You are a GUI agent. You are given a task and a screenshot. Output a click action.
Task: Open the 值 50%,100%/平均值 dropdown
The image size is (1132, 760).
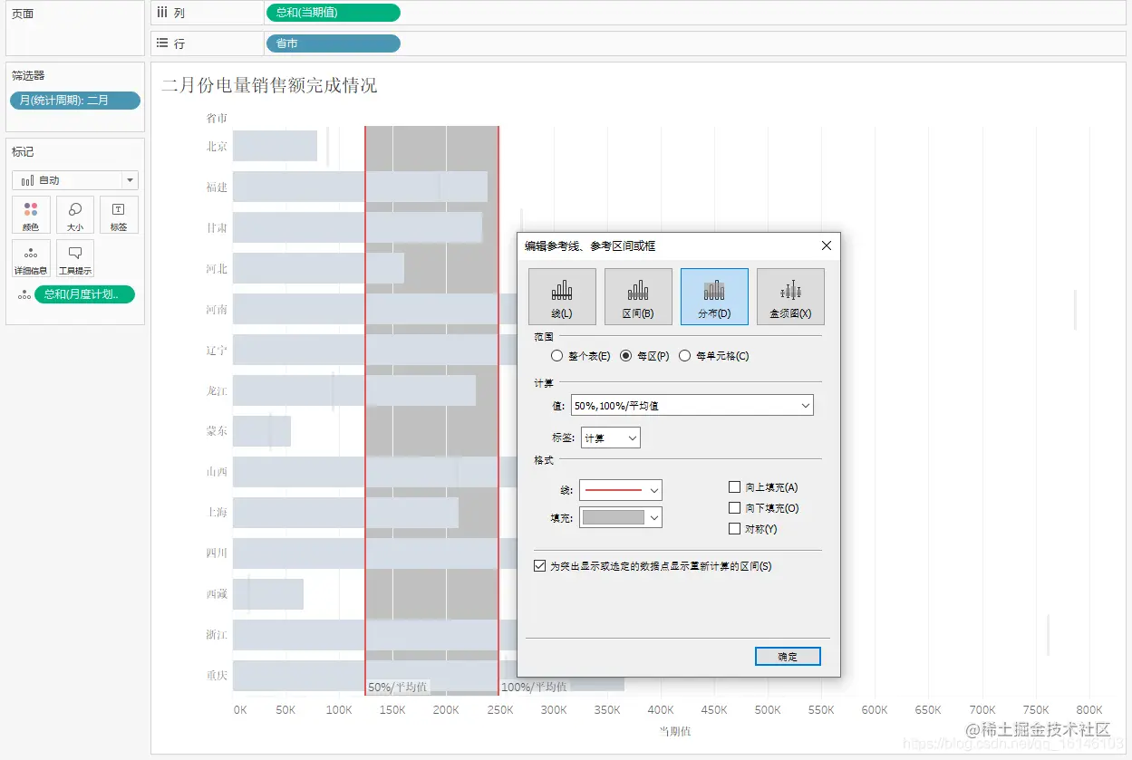coord(692,406)
